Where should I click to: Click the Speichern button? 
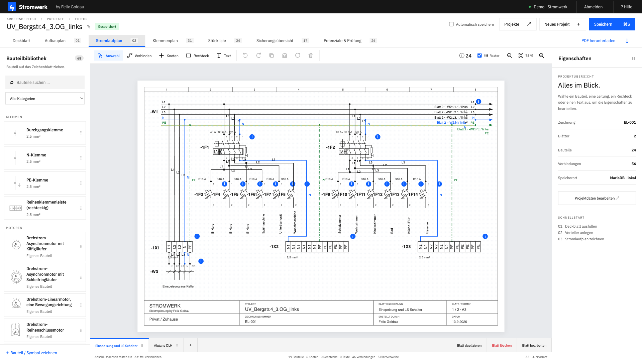(612, 24)
